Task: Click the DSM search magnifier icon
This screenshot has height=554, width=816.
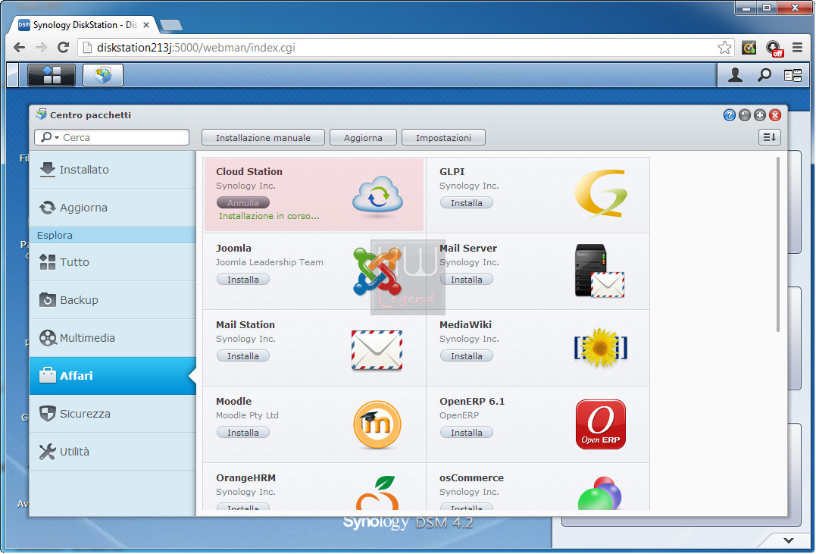Action: tap(764, 75)
